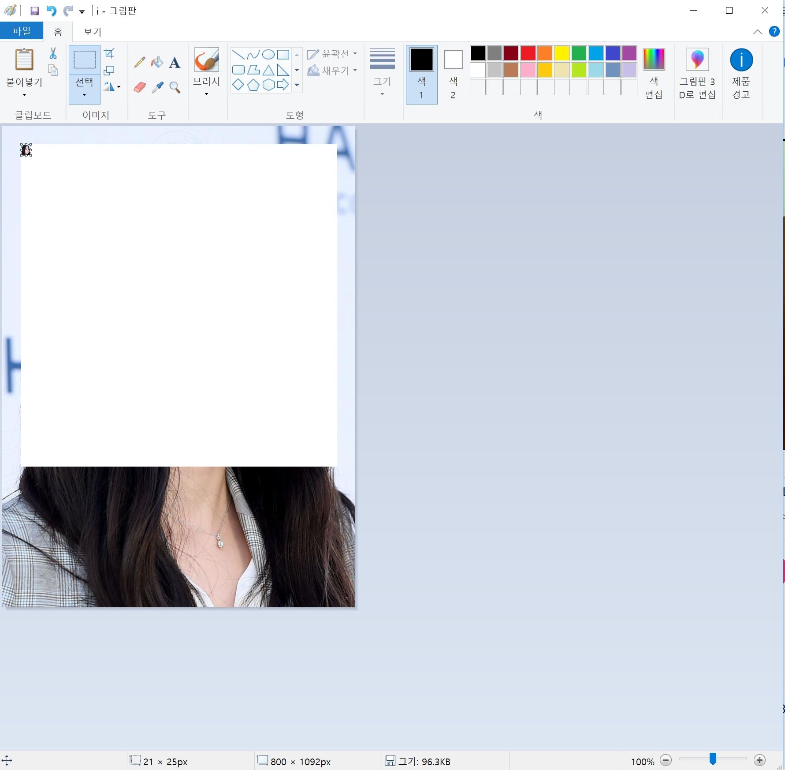Image resolution: width=785 pixels, height=770 pixels.
Task: Select the Eraser tool
Action: click(x=140, y=87)
